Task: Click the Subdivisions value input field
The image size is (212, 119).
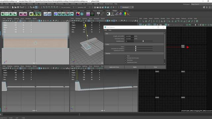Action: pyautogui.click(x=129, y=41)
